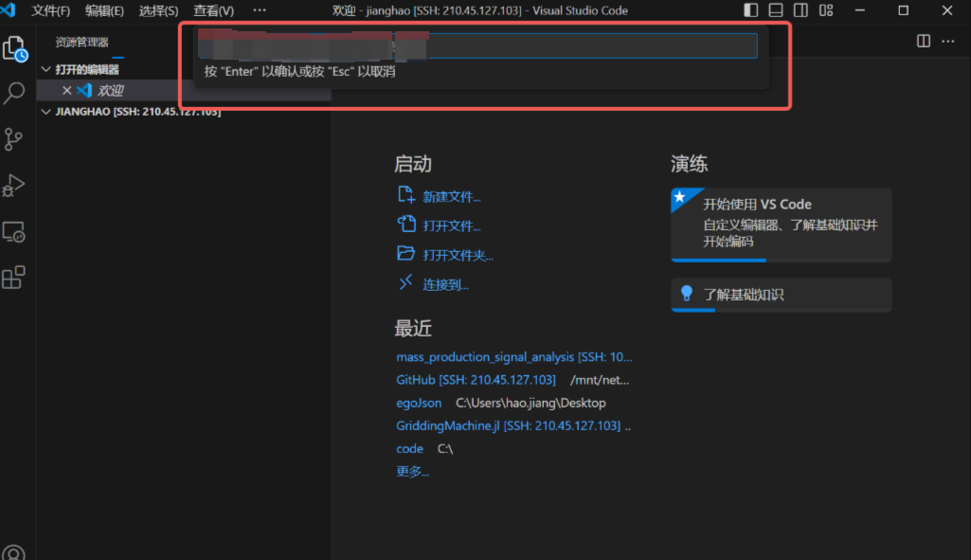Select the 资源管理器 panel title
This screenshot has height=560, width=971.
[81, 42]
